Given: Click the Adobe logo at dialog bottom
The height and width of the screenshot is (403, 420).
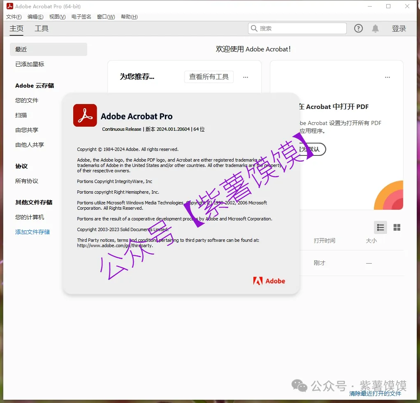Looking at the screenshot, I should 269,281.
